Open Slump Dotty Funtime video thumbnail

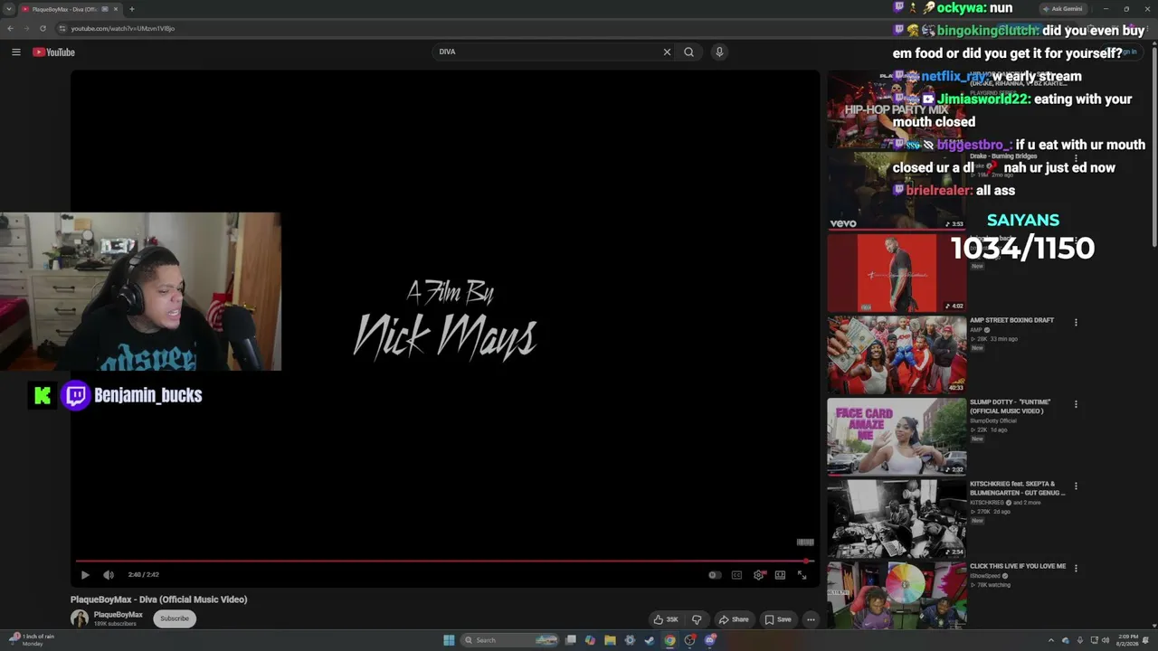[897, 437]
